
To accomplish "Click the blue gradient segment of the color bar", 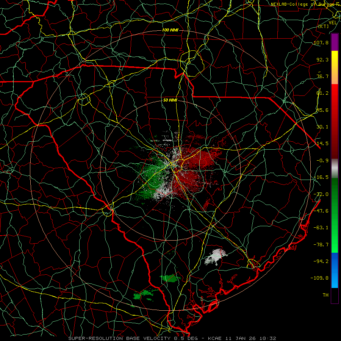I will (x=335, y=270).
